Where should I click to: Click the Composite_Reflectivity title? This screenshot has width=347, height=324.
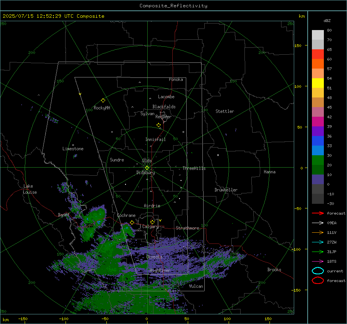coord(173,6)
